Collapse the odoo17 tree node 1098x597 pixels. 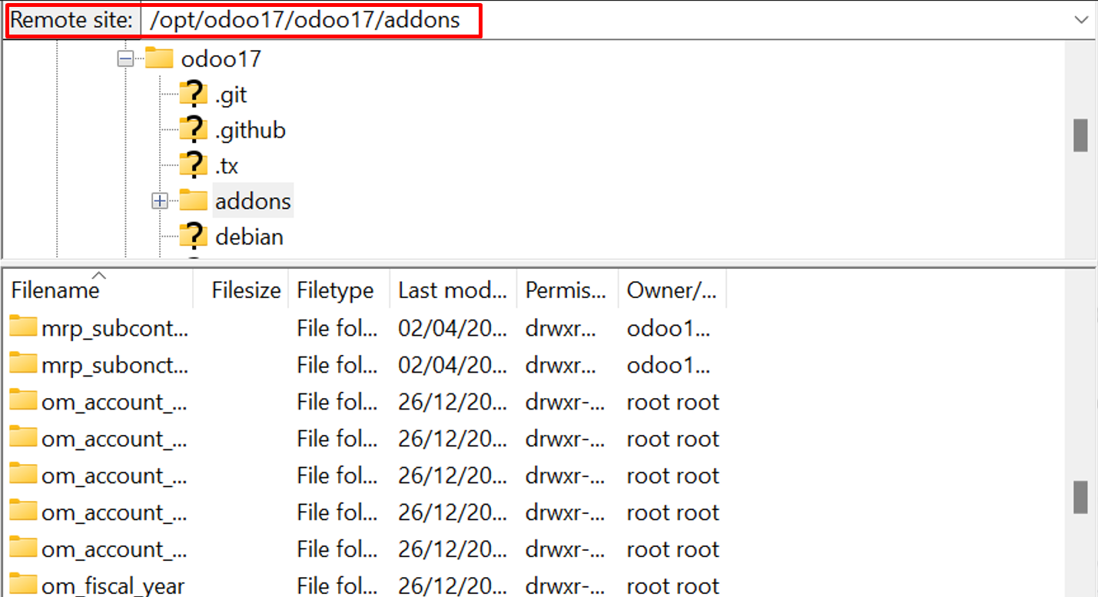coord(125,58)
